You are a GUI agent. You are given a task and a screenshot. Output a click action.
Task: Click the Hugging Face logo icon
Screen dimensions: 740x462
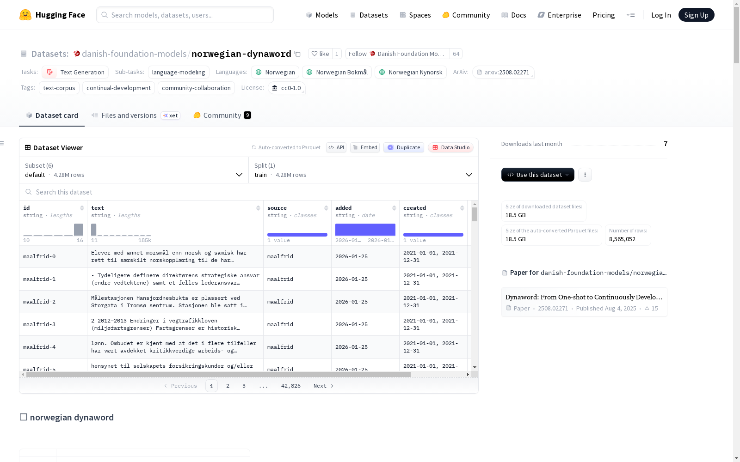pos(25,15)
